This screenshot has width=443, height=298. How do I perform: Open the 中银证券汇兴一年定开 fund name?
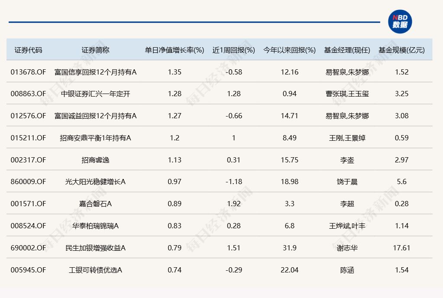(95, 94)
